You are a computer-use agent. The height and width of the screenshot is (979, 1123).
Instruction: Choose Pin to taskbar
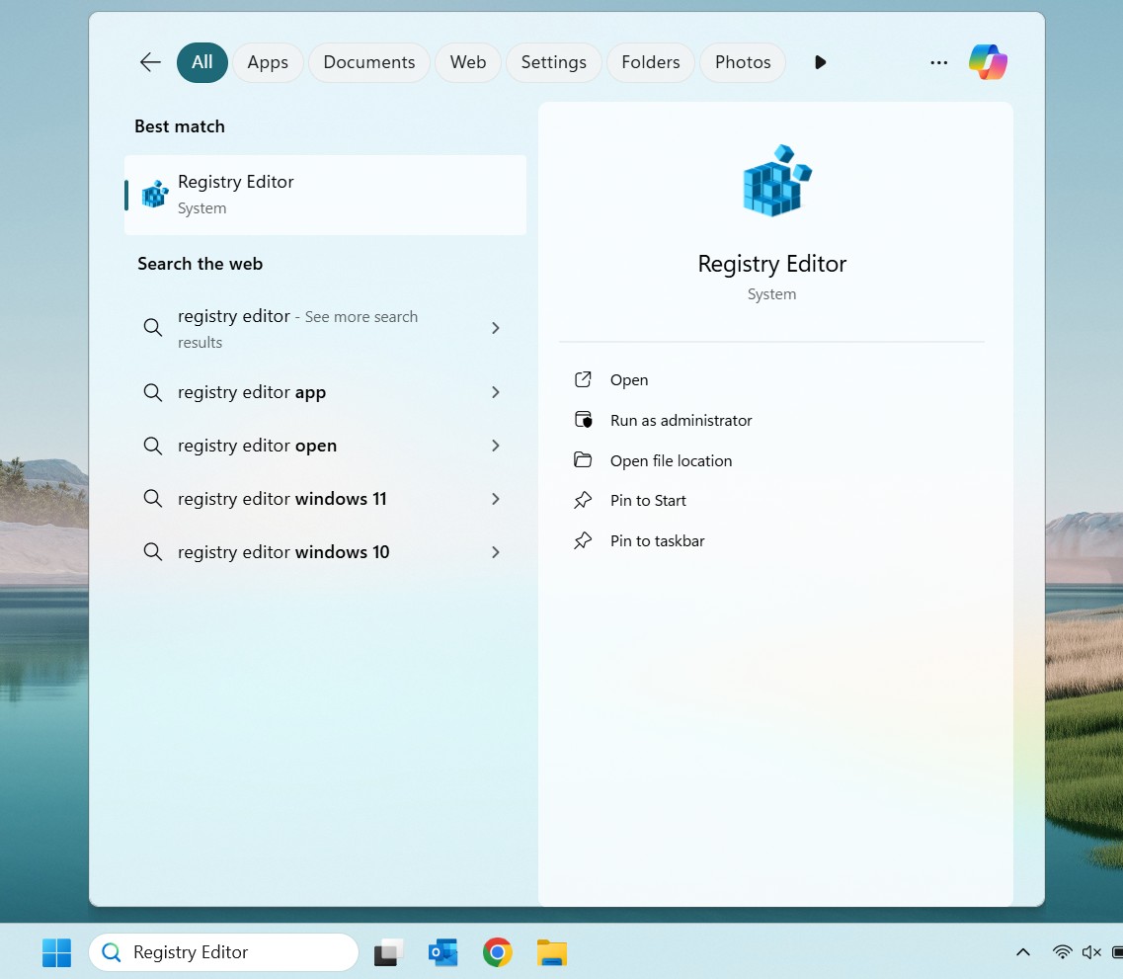pyautogui.click(x=772, y=540)
